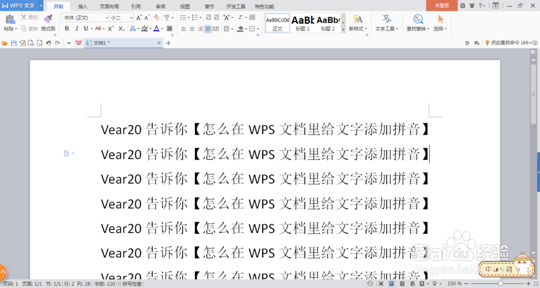Expand the styles gallery more arrow
This screenshot has height=288, width=540.
[343, 30]
